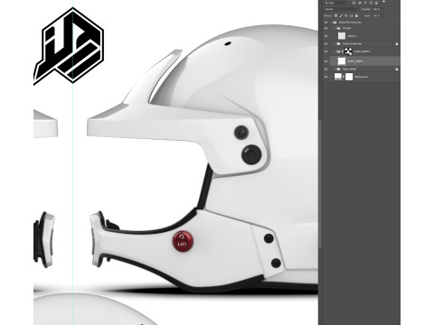Lock all padlock icon in Lock row
Image resolution: width=434 pixels, height=325 pixels.
(x=356, y=15)
